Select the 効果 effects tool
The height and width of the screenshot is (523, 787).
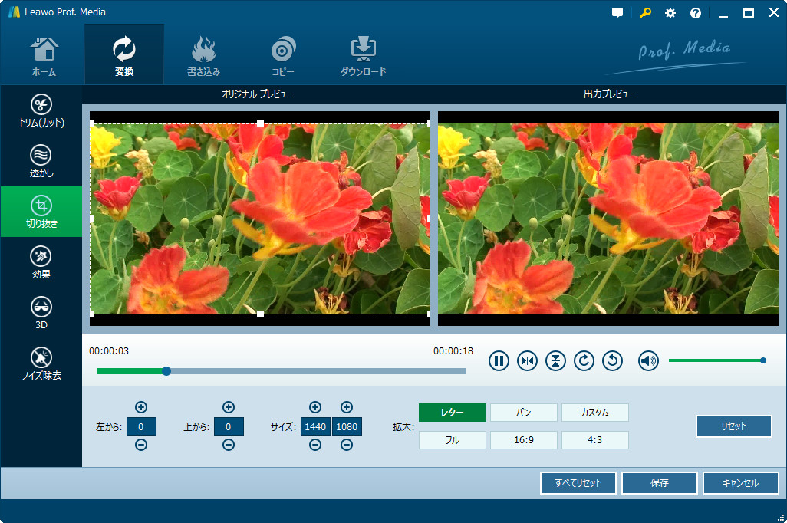tap(41, 262)
